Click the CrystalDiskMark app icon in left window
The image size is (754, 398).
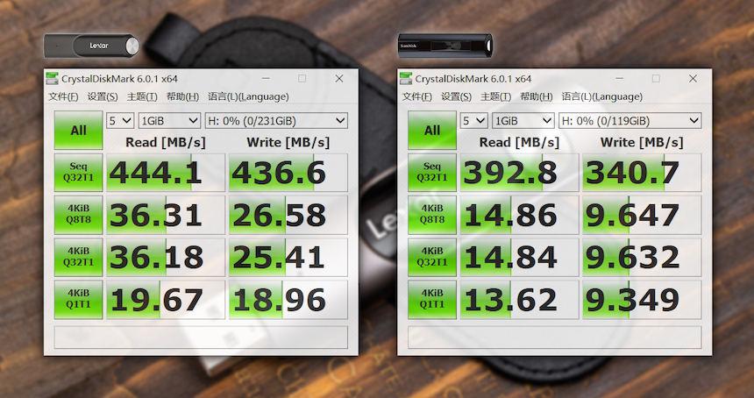pos(53,78)
